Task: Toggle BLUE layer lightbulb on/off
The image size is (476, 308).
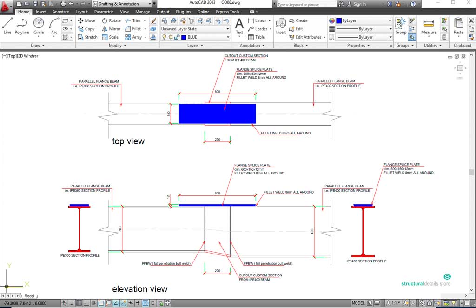Action: point(164,37)
